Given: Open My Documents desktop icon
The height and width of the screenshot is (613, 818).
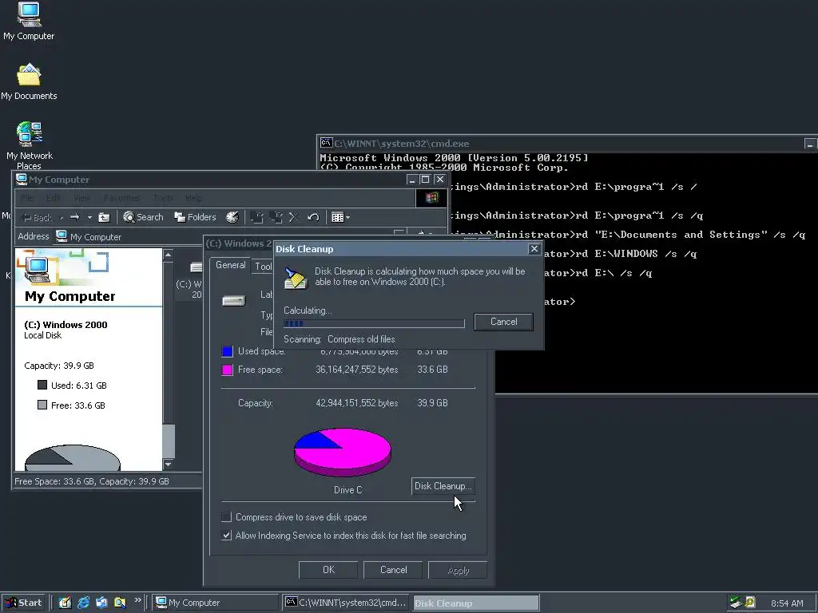Looking at the screenshot, I should 29,82.
